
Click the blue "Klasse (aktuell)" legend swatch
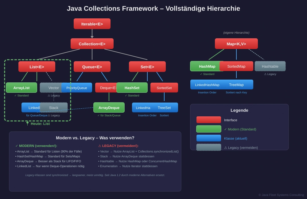(x=209, y=138)
